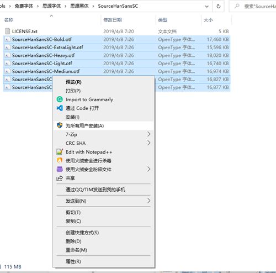Screen dimensions: 276x273
Task: Click font icon in the 16,877 KB row
Action: tap(7, 87)
